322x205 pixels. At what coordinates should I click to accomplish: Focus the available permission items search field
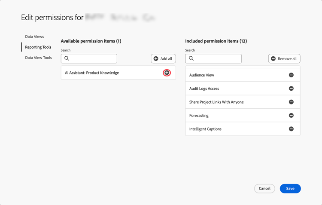coord(92,58)
